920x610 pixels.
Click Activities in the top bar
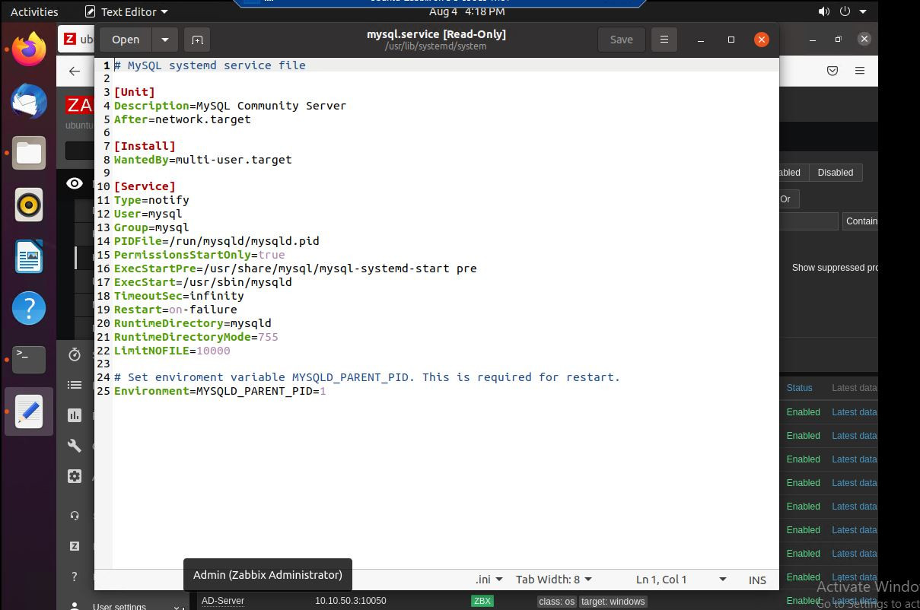(x=34, y=11)
